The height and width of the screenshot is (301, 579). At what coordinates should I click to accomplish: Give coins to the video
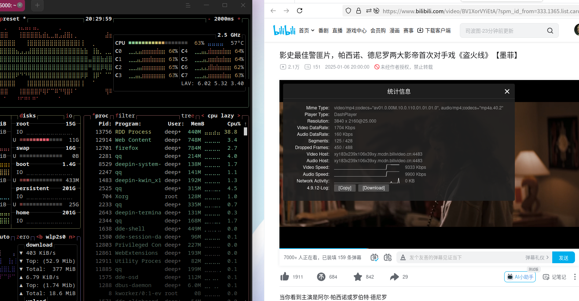[321, 277]
